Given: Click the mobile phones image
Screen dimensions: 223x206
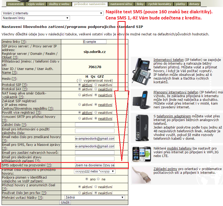Looking at the screenshot, I should (142, 154).
